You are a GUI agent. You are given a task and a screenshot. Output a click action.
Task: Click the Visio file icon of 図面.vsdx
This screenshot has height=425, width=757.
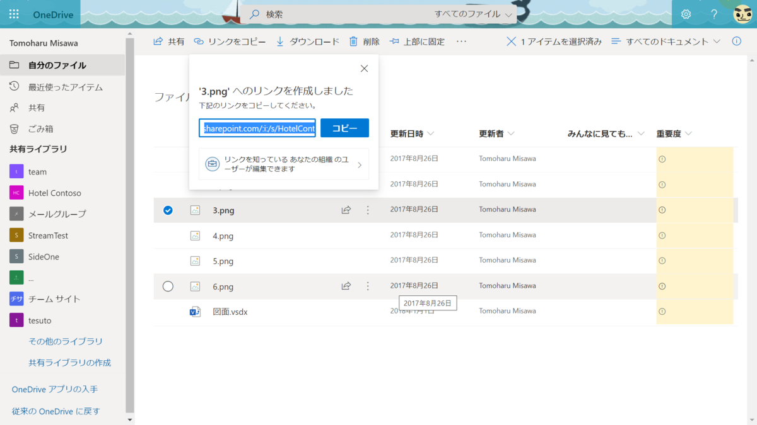(x=196, y=312)
